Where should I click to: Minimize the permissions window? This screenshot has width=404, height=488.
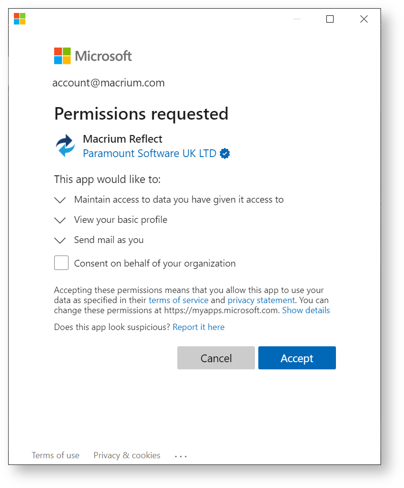(x=297, y=19)
